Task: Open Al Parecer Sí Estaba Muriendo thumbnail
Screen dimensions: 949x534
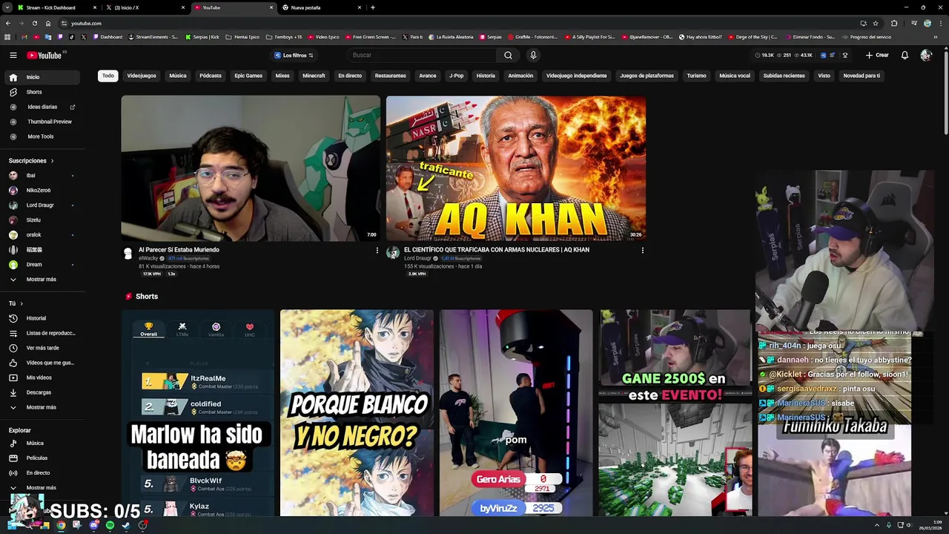Action: click(251, 168)
